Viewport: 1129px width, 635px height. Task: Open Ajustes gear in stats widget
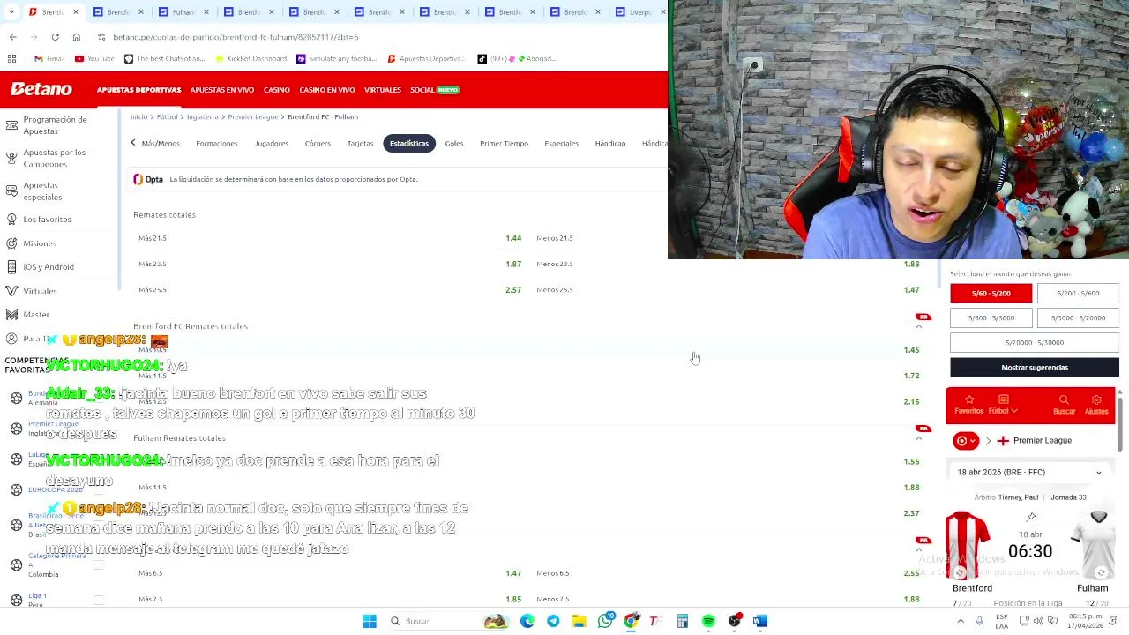point(1096,405)
